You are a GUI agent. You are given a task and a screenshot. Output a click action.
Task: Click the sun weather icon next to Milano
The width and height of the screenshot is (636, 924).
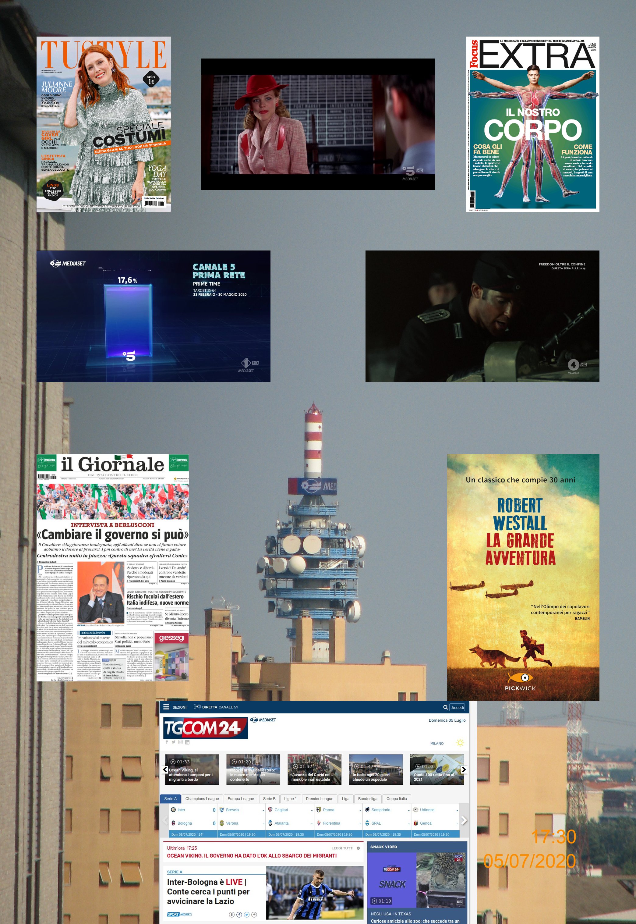coord(460,743)
